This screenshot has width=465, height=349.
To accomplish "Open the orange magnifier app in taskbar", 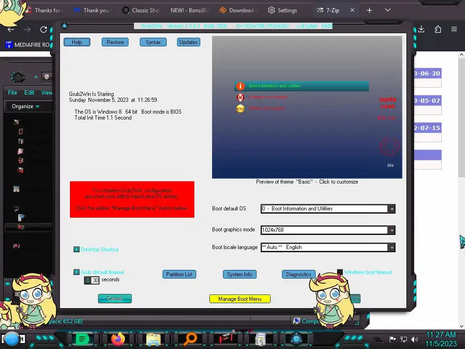I will click(x=190, y=339).
